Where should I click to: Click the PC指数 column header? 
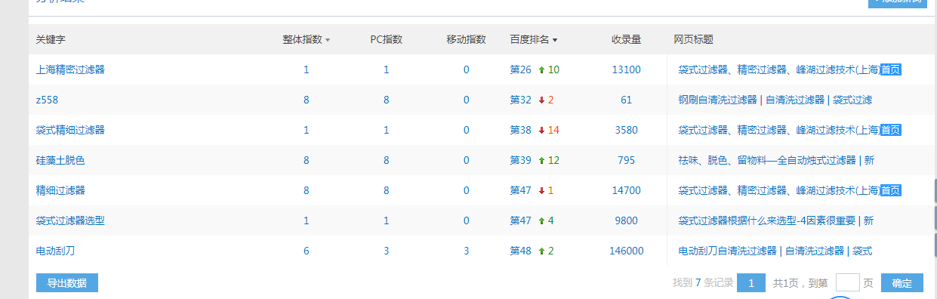point(386,39)
